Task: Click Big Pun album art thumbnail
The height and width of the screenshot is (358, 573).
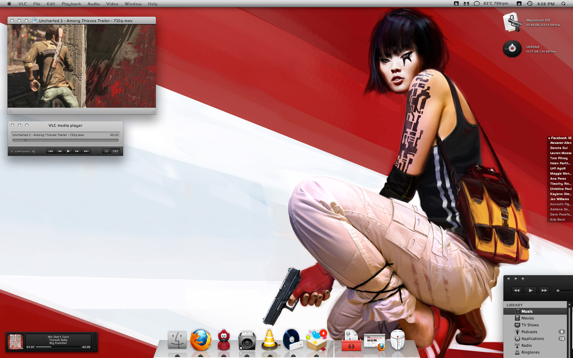Action: point(15,342)
